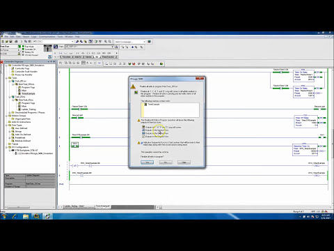The height and width of the screenshot is (251, 334).
Task: Click the RSLogix 5000 taskbar button
Action: tap(47, 216)
